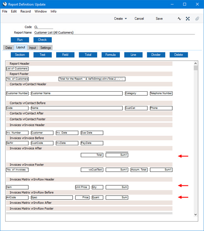Select the Contacts vrContact Header section
Screen dimensions: 204x231
point(89,84)
